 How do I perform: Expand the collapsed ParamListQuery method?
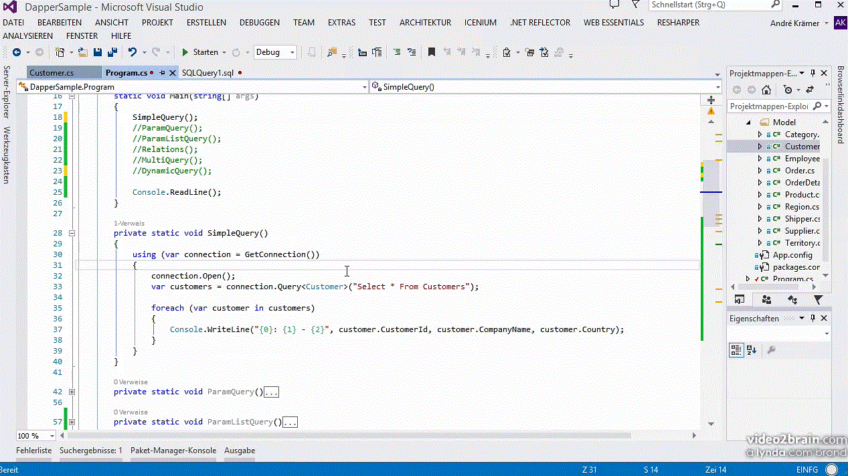coord(72,422)
